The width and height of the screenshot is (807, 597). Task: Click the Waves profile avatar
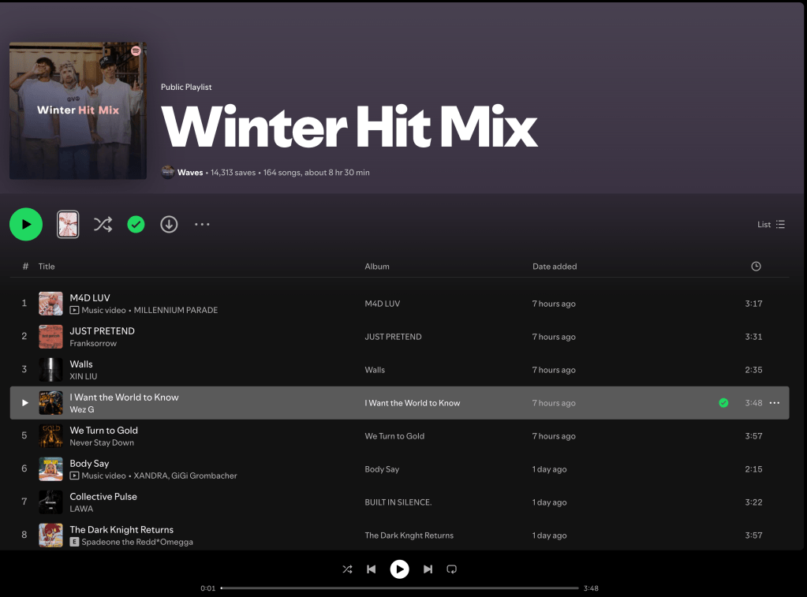click(168, 173)
